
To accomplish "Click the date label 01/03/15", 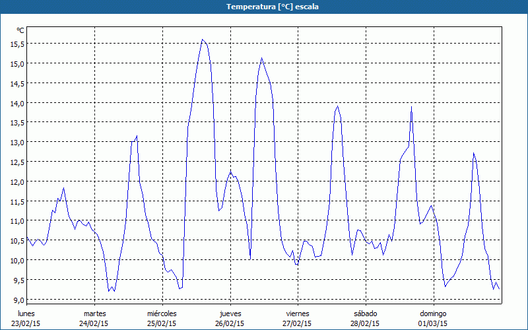I will point(433,323).
